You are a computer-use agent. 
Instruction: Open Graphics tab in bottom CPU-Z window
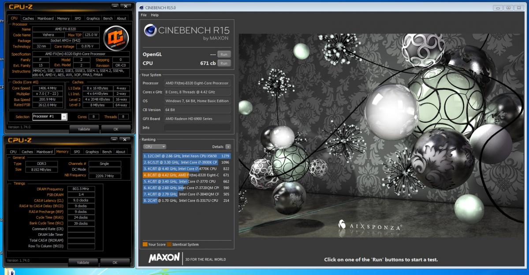click(x=93, y=152)
